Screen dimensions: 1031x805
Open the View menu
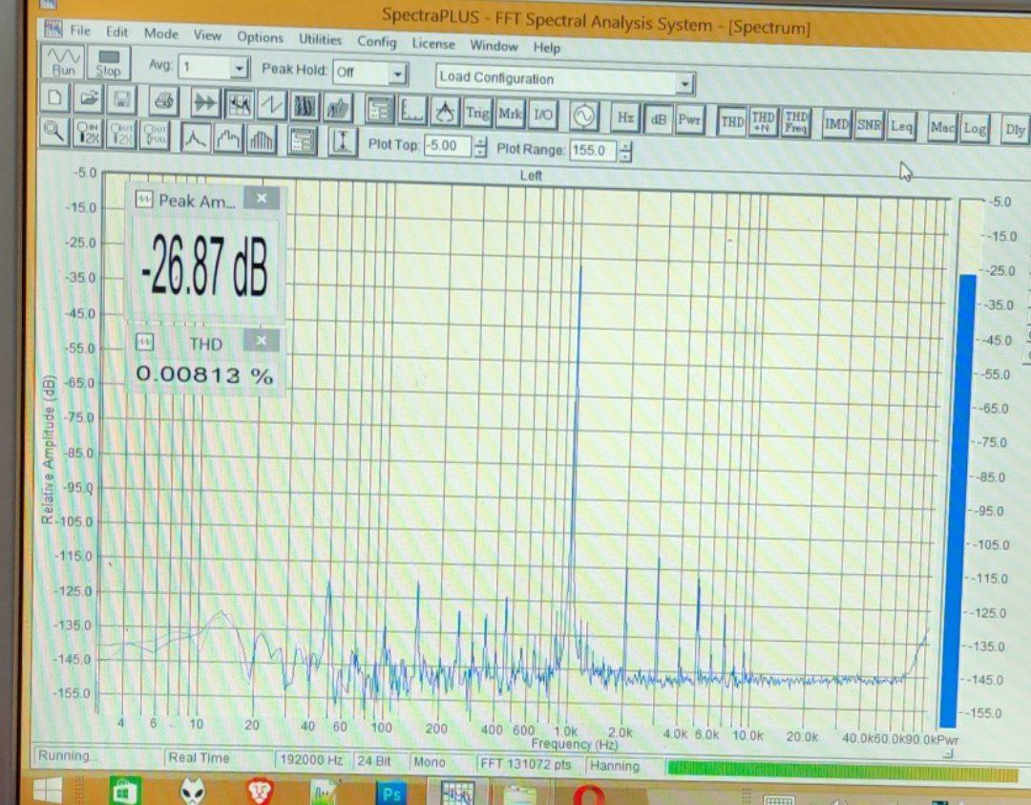(x=207, y=35)
